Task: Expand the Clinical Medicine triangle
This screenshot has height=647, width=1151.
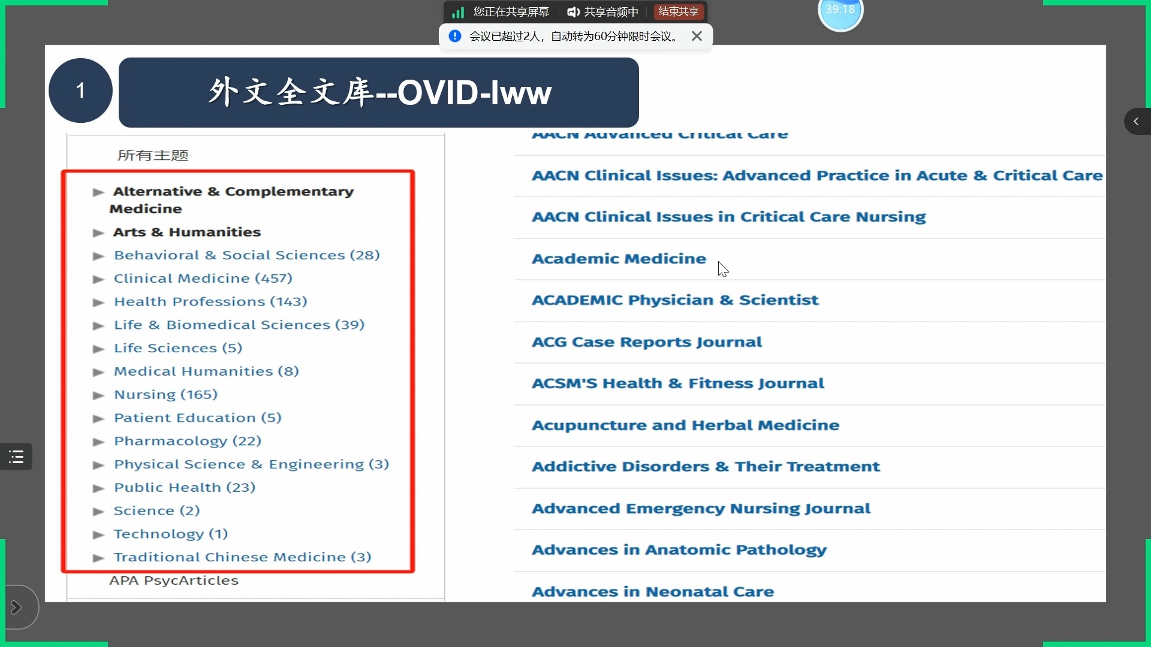Action: tap(98, 279)
